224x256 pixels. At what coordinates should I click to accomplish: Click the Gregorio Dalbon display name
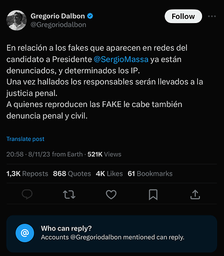[58, 16]
